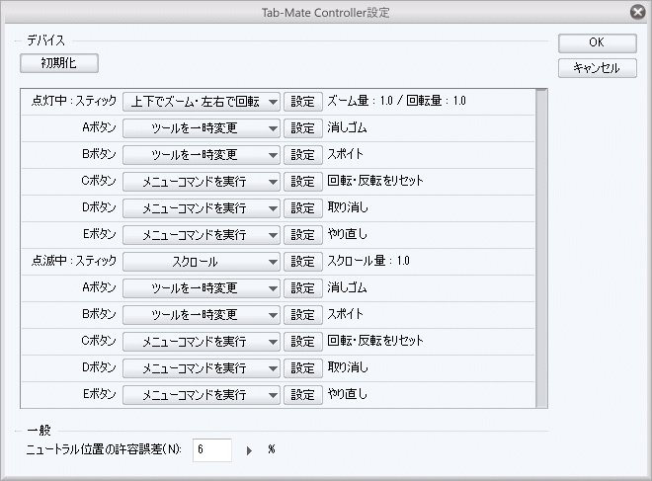The image size is (652, 481).
Task: Click '点滅中 : スティック' row label
Action: pyautogui.click(x=74, y=261)
